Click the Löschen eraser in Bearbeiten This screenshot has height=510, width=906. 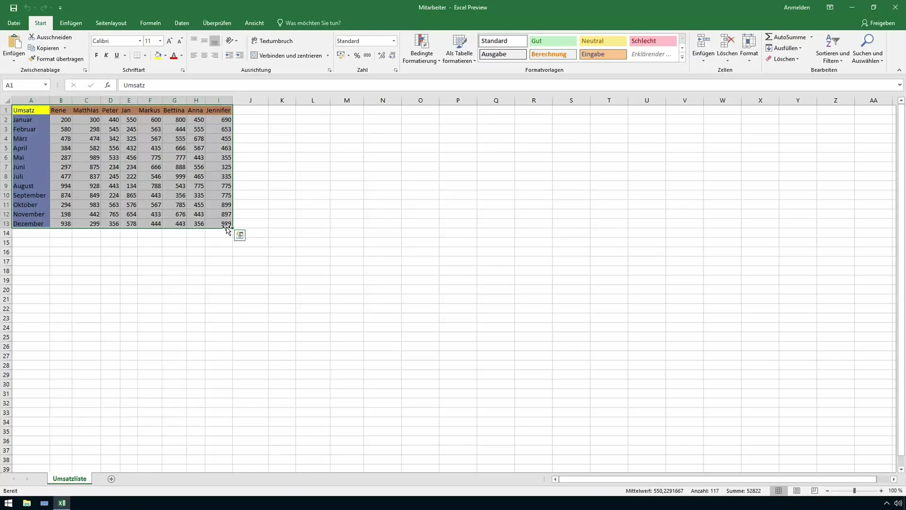pos(782,59)
